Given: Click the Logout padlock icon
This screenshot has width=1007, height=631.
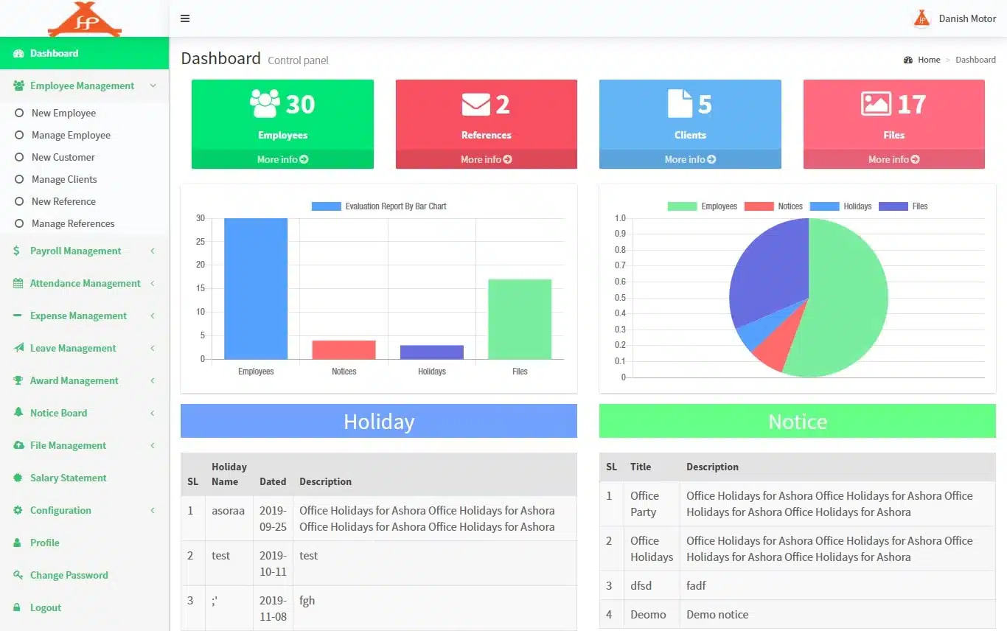Looking at the screenshot, I should [17, 607].
